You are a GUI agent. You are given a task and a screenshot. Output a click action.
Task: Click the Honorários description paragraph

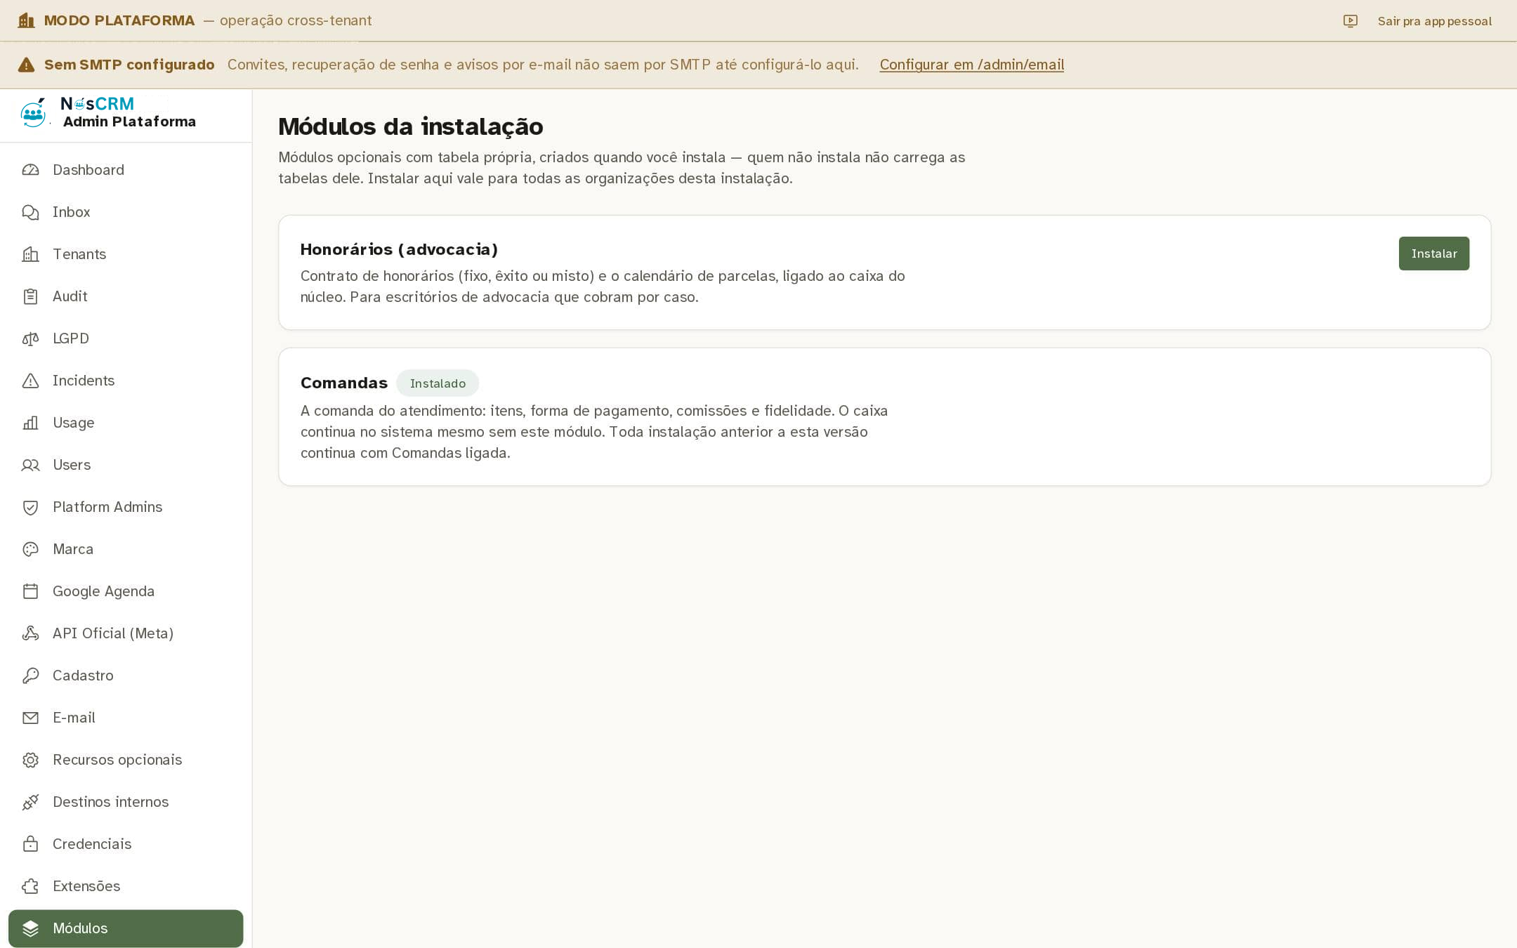click(603, 287)
